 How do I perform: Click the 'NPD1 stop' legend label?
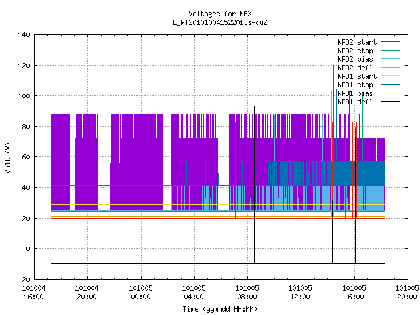pyautogui.click(x=355, y=85)
